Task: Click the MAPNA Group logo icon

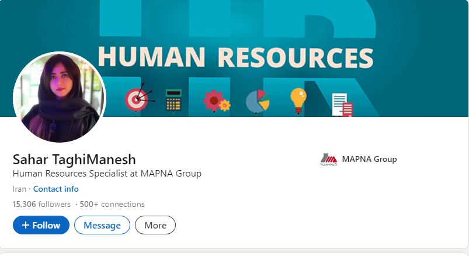Action: tap(329, 160)
